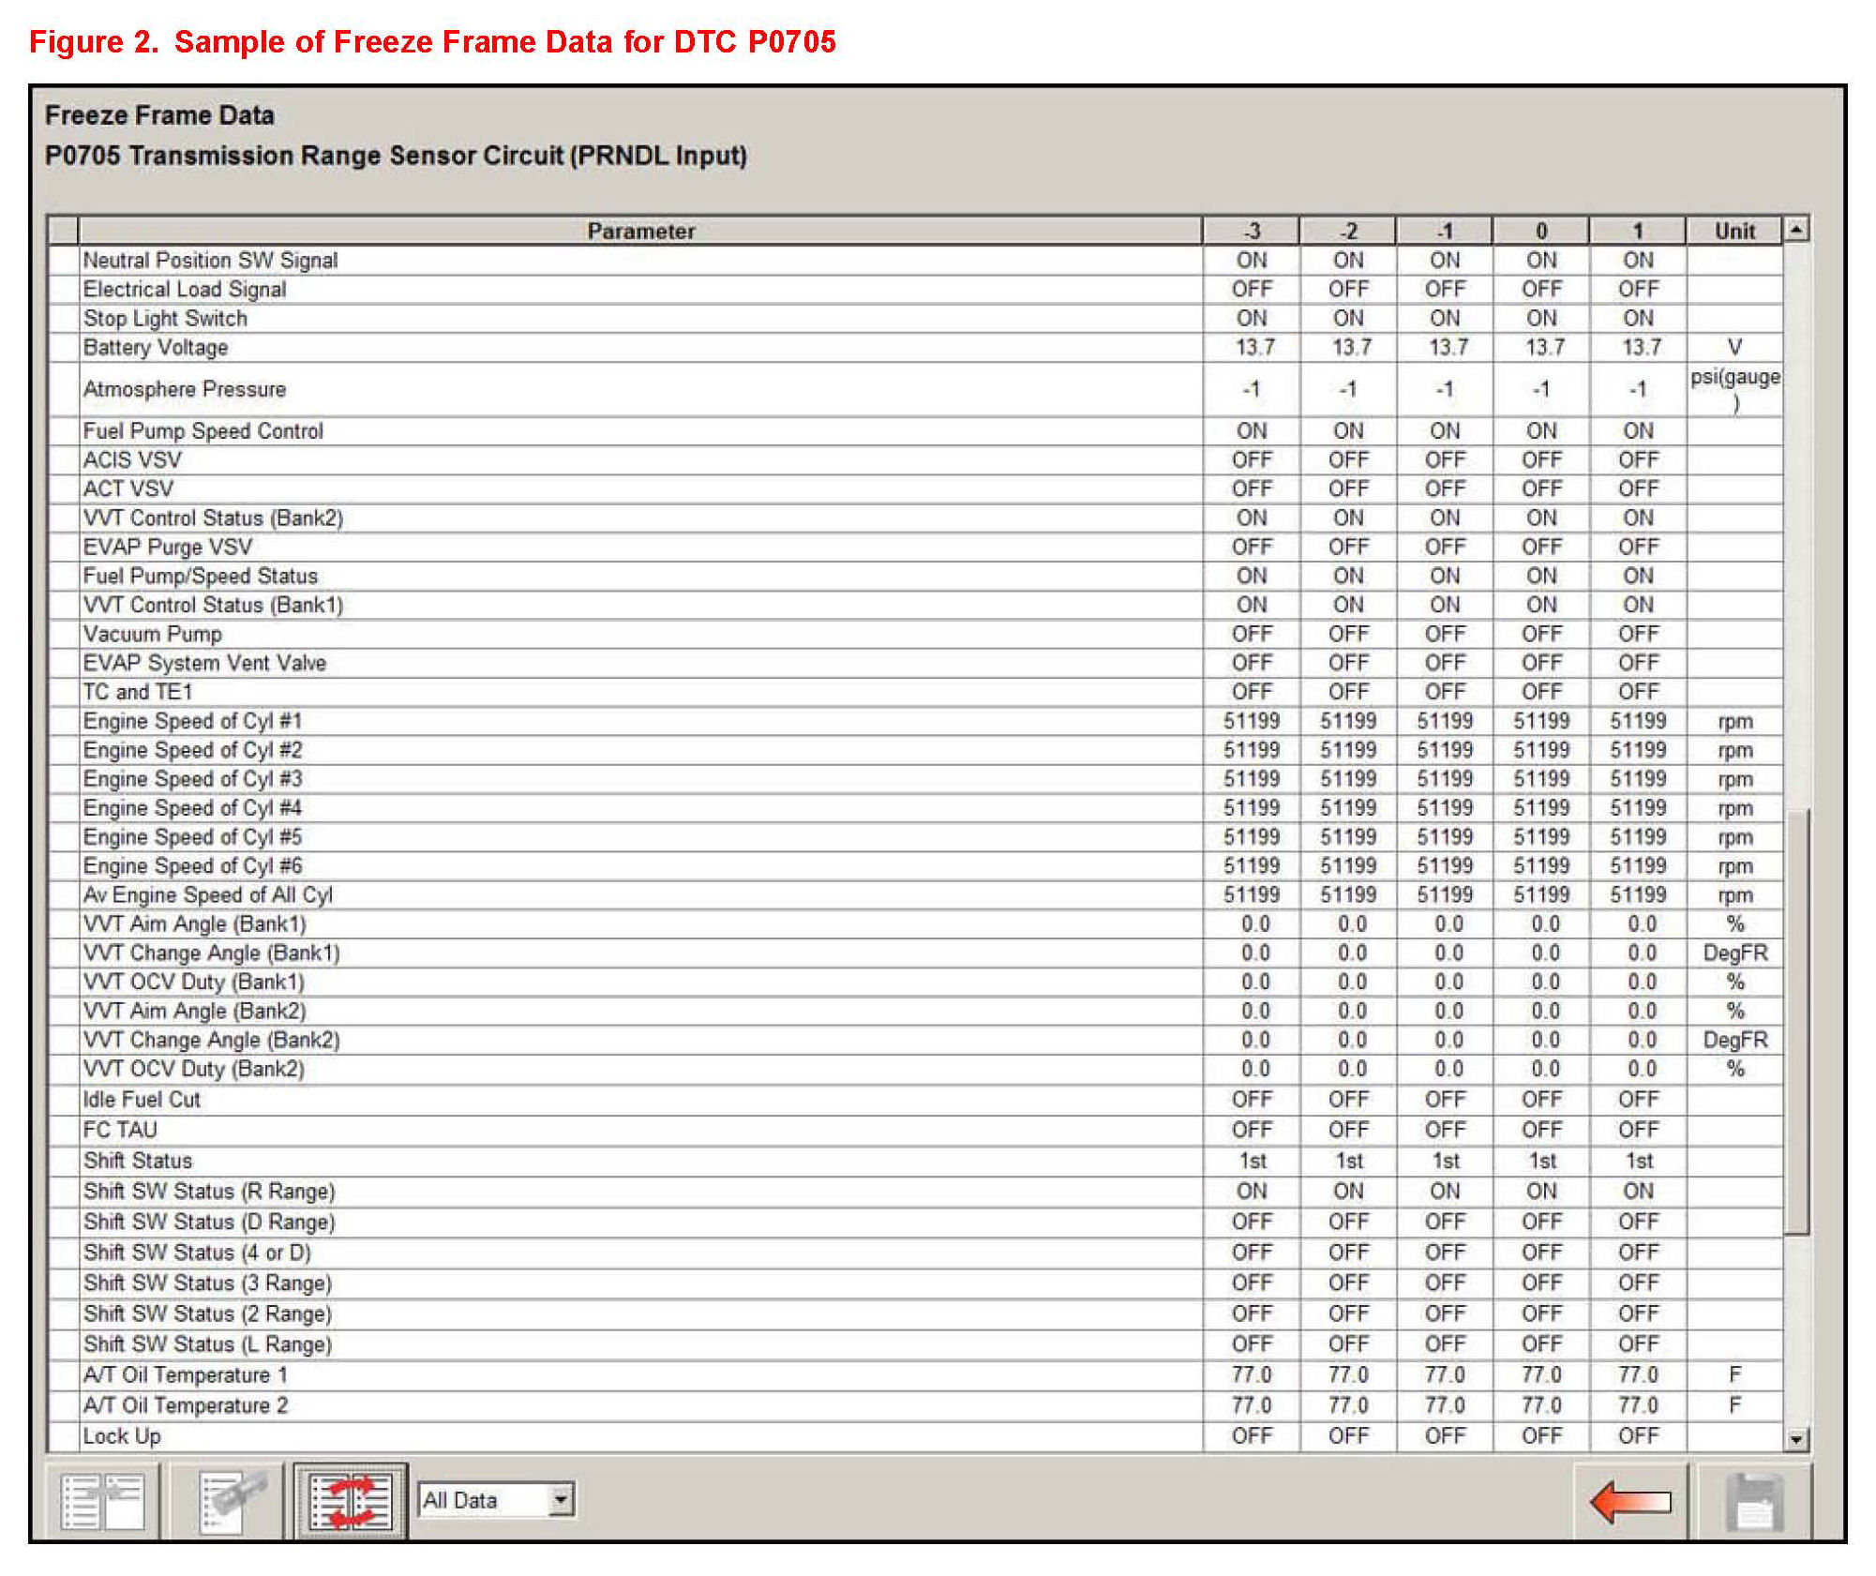Click the Unit column header
1876x1576 pixels.
(1734, 231)
